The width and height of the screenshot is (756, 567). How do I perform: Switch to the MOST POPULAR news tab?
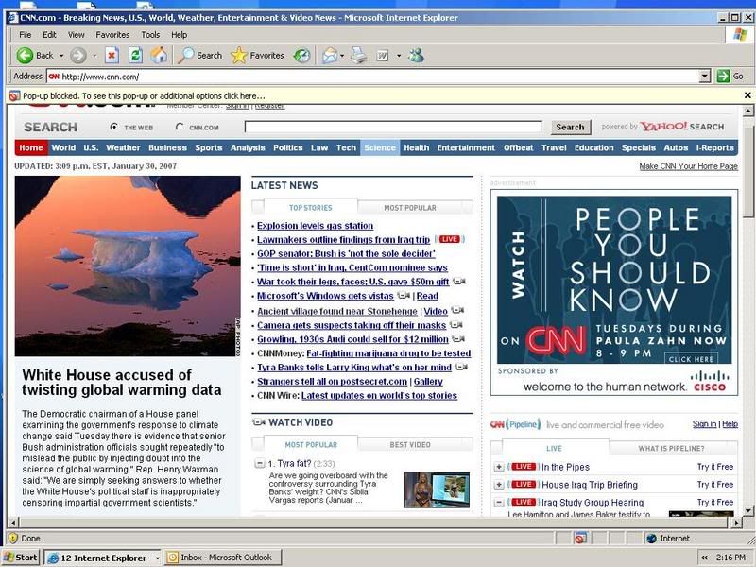coord(410,207)
